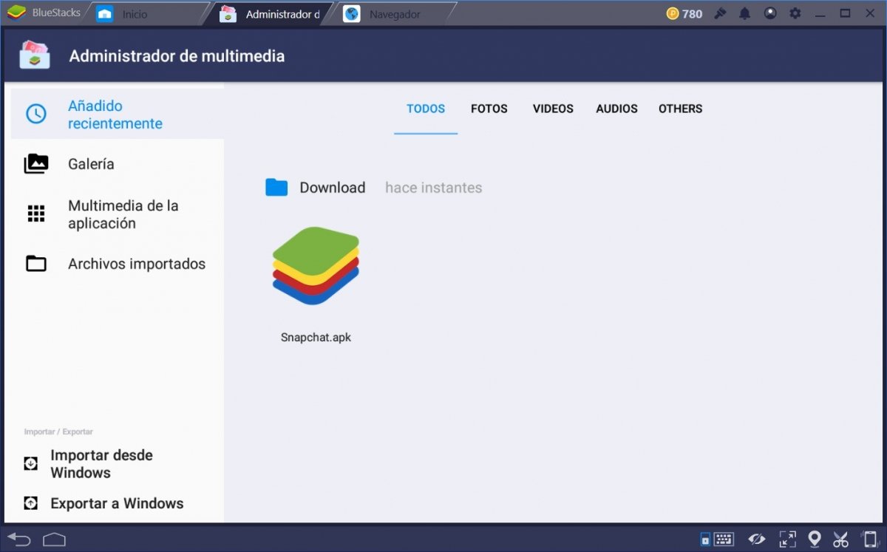The image size is (887, 552).
Task: Click the rotate device icon
Action: tap(869, 539)
